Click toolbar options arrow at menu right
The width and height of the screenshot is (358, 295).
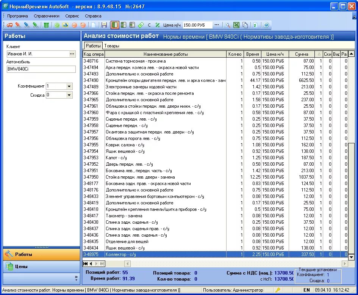point(354,17)
